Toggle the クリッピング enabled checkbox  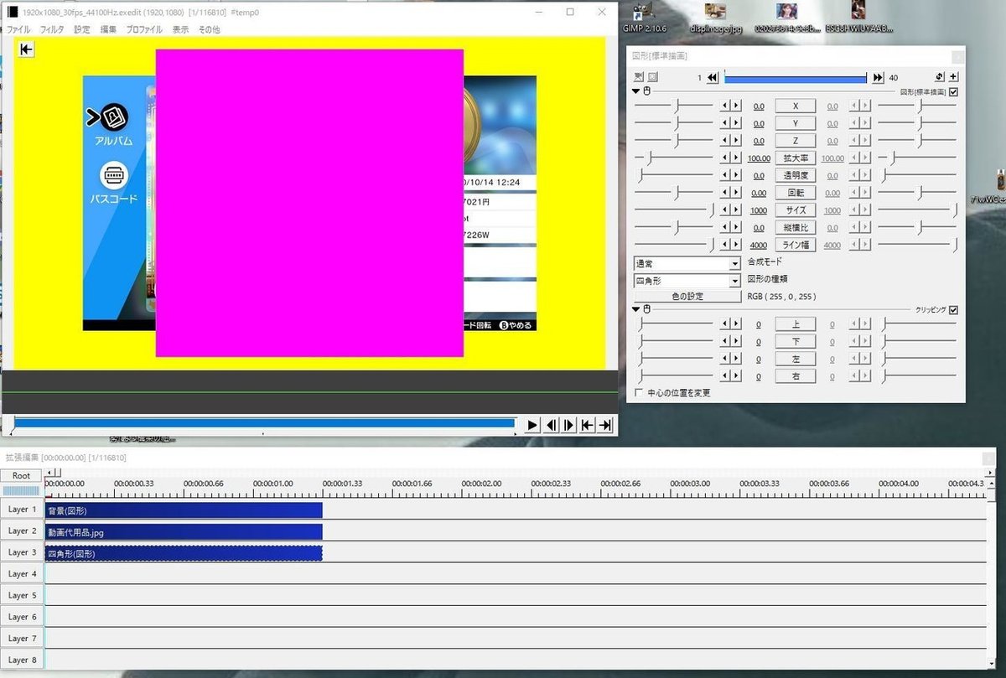tap(953, 309)
